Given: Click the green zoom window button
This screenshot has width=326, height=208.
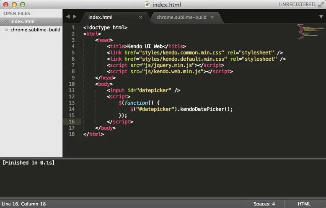Looking at the screenshot, I should [23, 4].
